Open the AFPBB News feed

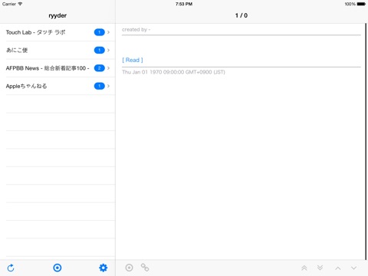[58, 68]
